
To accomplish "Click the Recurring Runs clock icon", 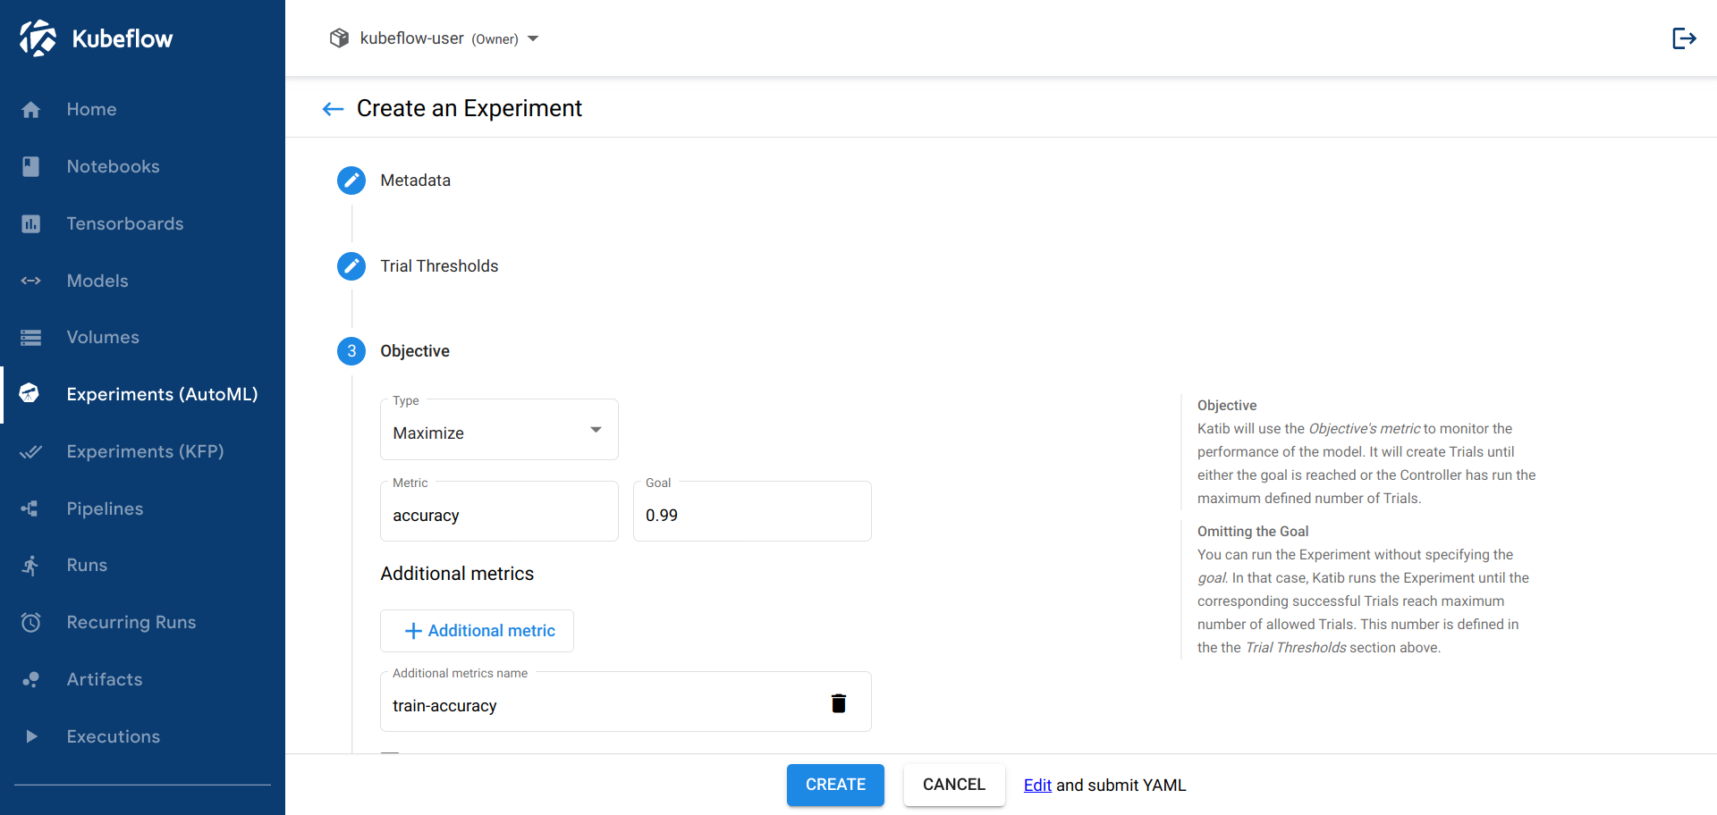I will coord(31,622).
